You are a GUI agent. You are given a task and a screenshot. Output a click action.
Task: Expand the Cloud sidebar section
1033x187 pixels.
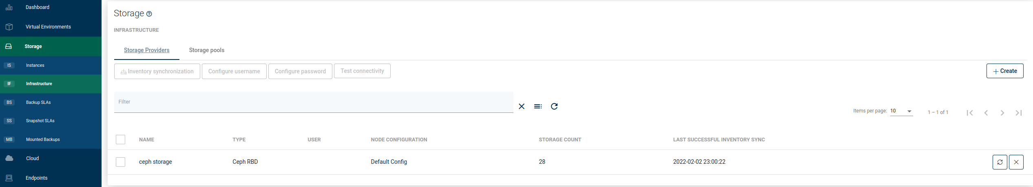pos(32,158)
